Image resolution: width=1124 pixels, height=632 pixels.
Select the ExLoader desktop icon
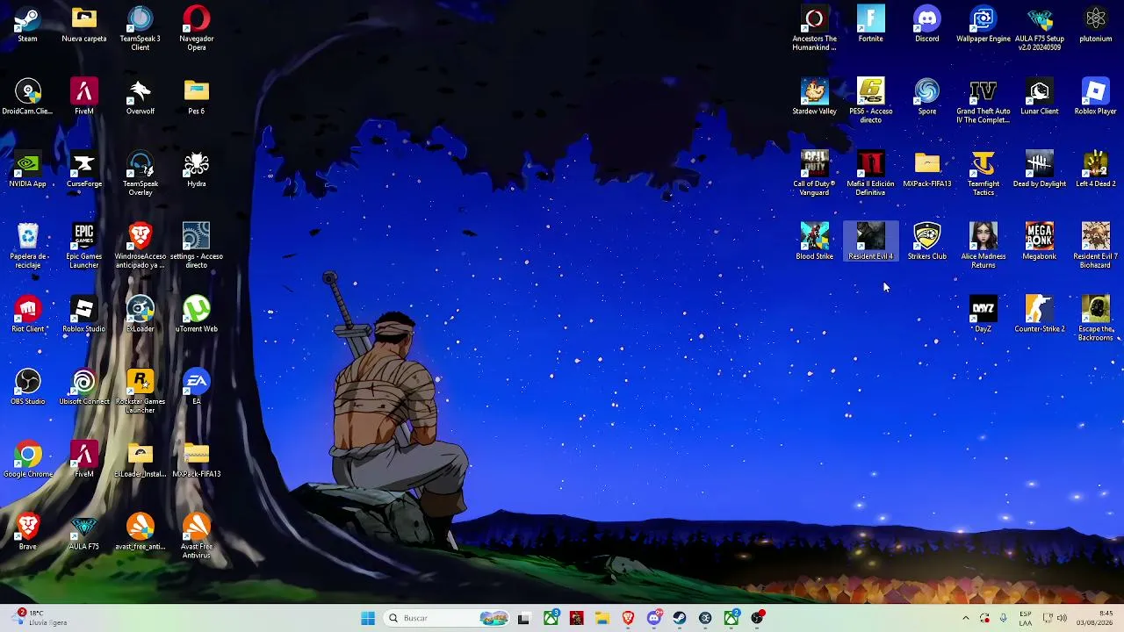(140, 315)
